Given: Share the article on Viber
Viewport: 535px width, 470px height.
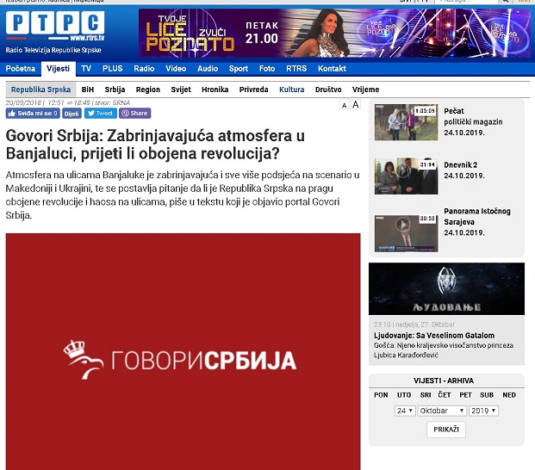Looking at the screenshot, I should click(x=134, y=113).
